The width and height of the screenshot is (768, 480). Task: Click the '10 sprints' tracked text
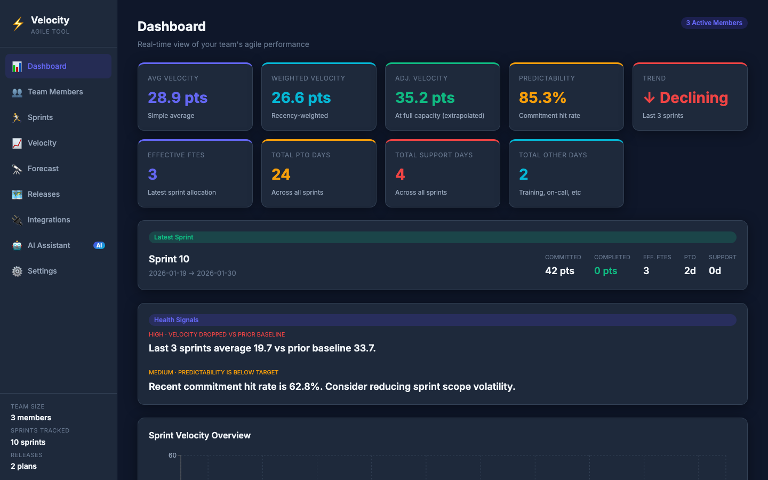(28, 442)
